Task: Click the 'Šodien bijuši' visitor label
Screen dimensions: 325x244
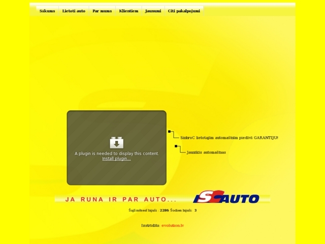Action: [181, 210]
